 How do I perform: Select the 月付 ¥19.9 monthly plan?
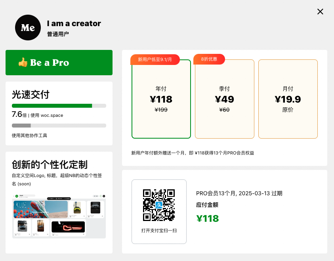(288, 99)
